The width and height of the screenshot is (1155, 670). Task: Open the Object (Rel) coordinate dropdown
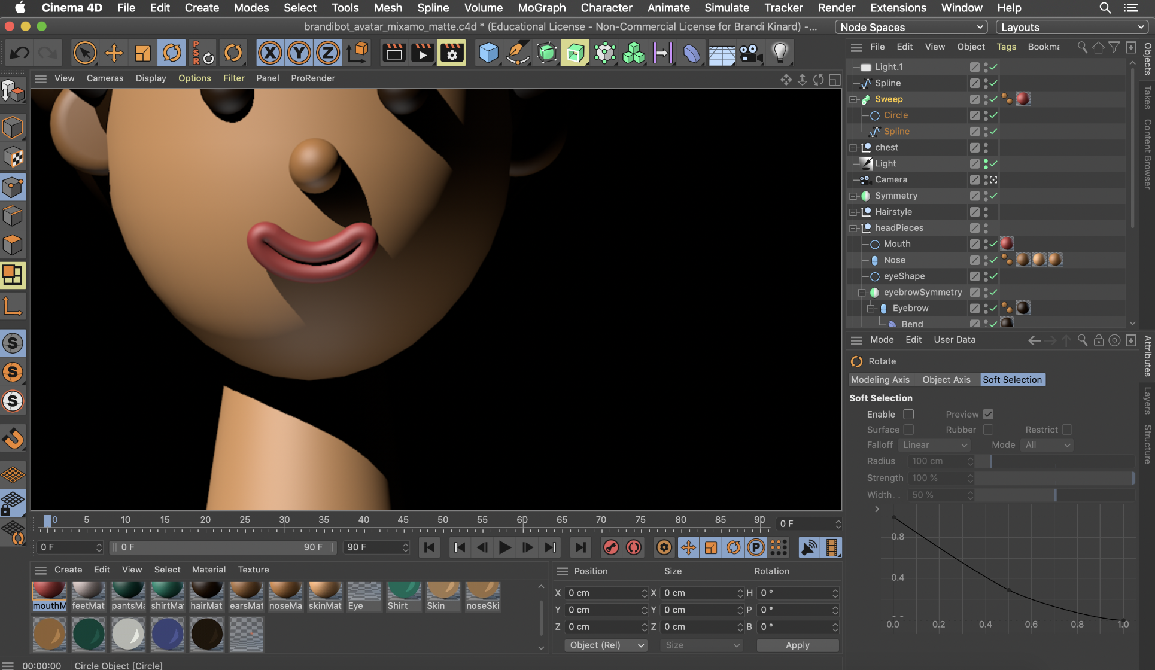(606, 645)
